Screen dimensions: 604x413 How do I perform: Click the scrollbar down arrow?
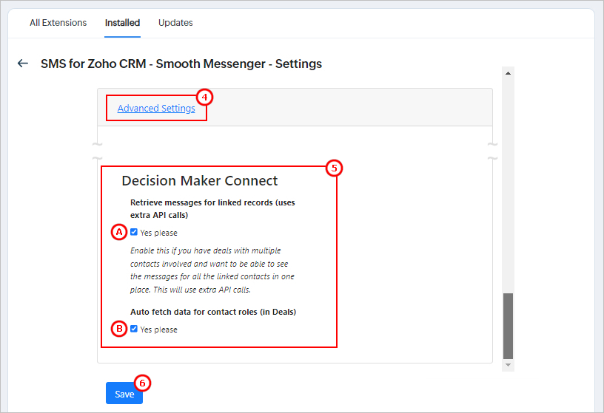[508, 365]
